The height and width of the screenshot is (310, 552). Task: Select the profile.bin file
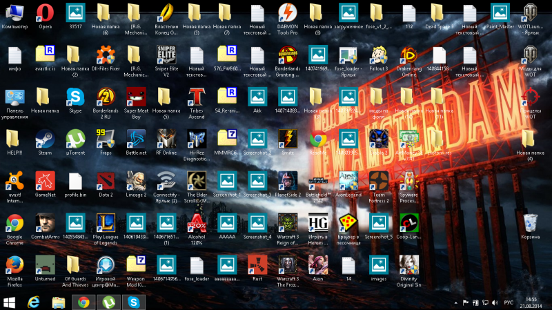(75, 181)
